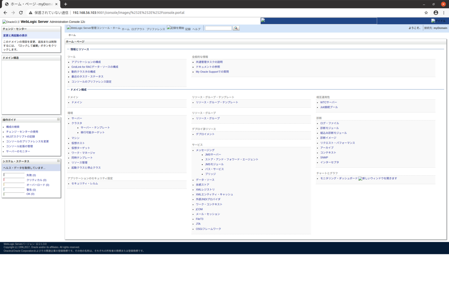Collapse the システム・ステータス panel
This screenshot has width=449, height=285.
tap(58, 161)
